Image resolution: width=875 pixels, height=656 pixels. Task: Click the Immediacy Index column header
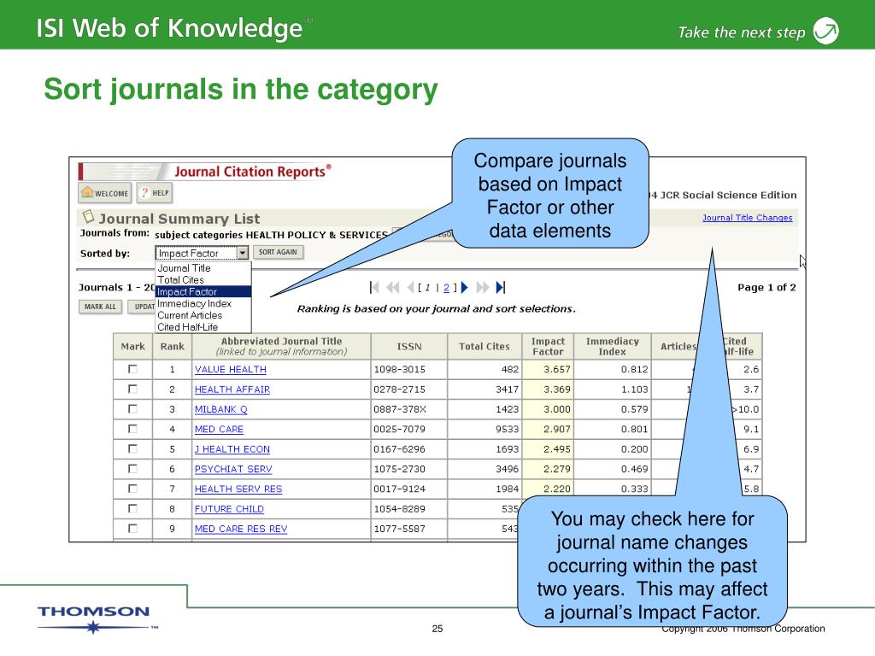pyautogui.click(x=612, y=347)
